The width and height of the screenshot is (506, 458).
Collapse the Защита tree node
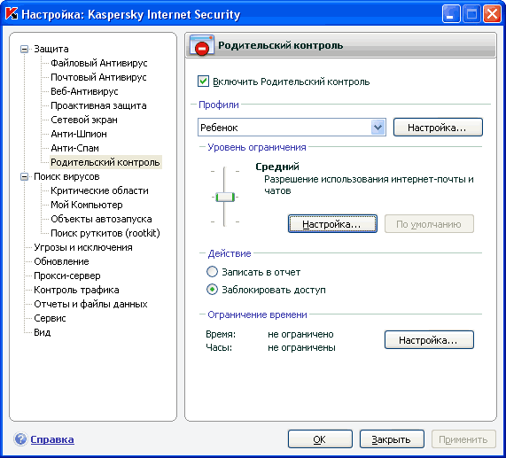pos(24,49)
